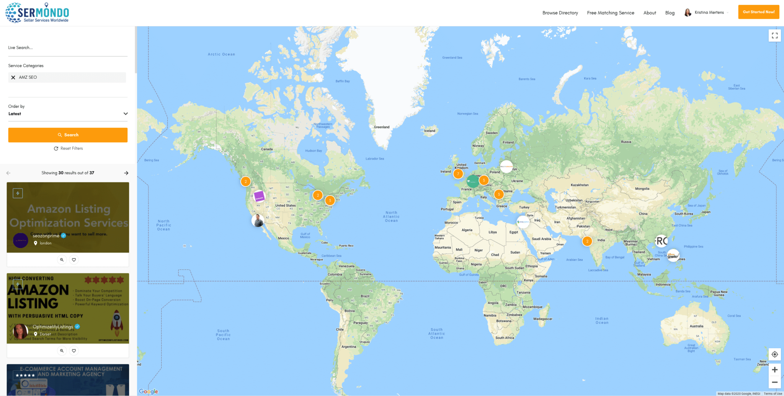Zoom out on the map

tap(774, 382)
